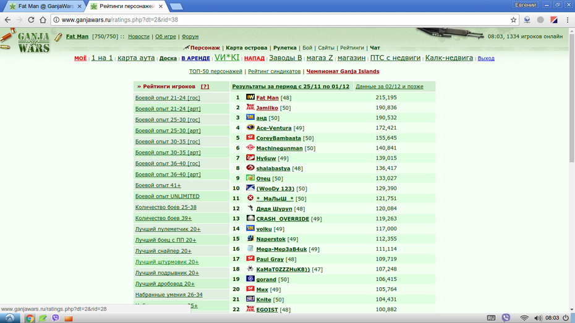Reload the page with refresh icon
The width and height of the screenshot is (575, 323).
tap(31, 20)
